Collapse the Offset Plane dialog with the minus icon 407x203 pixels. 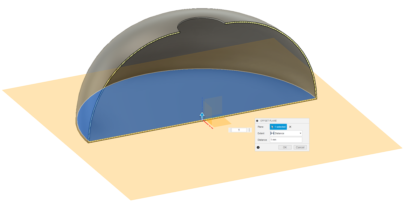pyautogui.click(x=257, y=121)
